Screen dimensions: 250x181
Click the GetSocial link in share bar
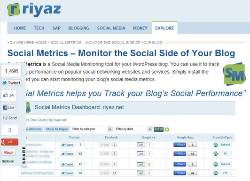click(x=8, y=161)
